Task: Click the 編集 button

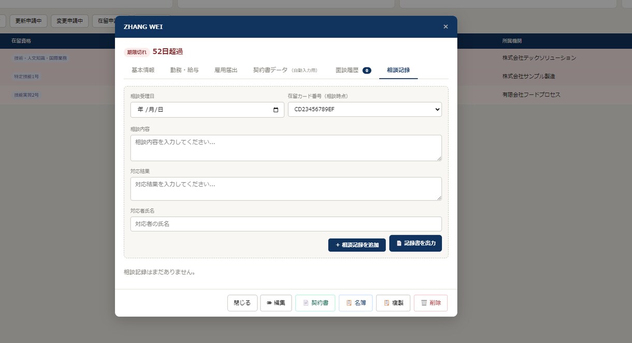Action: (x=276, y=303)
